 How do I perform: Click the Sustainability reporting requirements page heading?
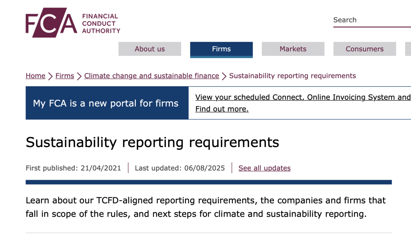point(152,143)
